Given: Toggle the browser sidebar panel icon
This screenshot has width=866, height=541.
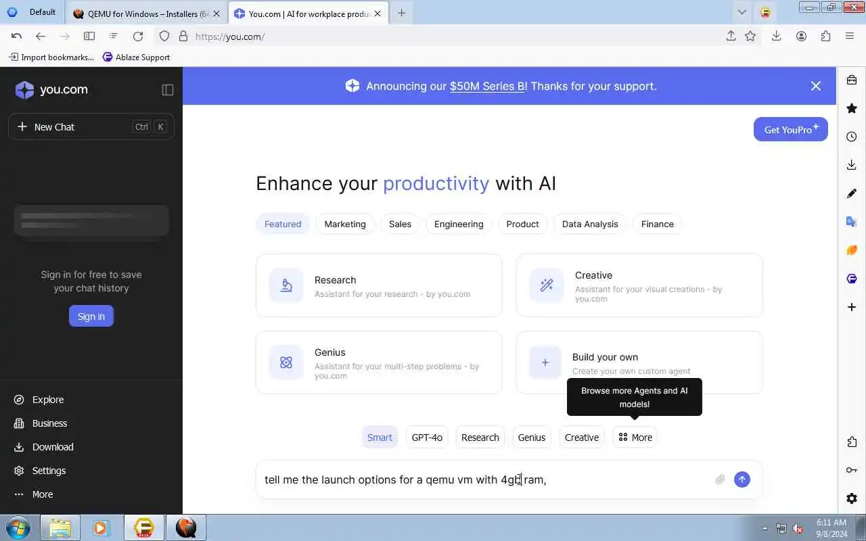Looking at the screenshot, I should tap(89, 37).
